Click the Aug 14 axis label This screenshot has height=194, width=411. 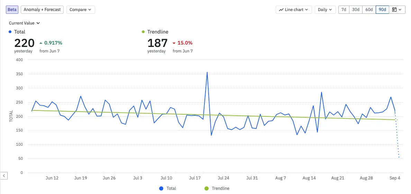pos(309,178)
